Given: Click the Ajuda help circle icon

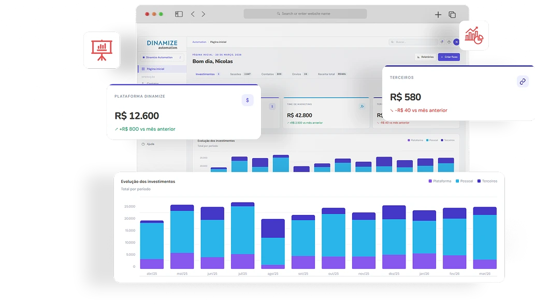Looking at the screenshot, I should 143,144.
